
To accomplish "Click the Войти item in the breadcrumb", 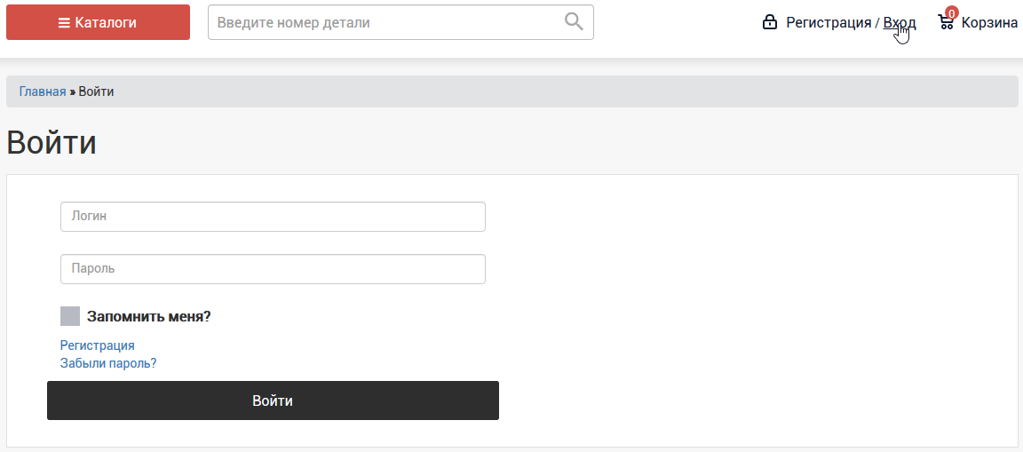I will 96,91.
